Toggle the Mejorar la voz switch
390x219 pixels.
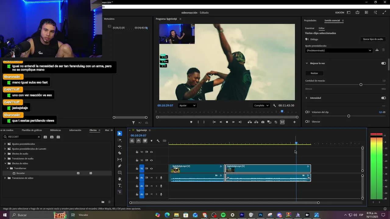click(383, 63)
